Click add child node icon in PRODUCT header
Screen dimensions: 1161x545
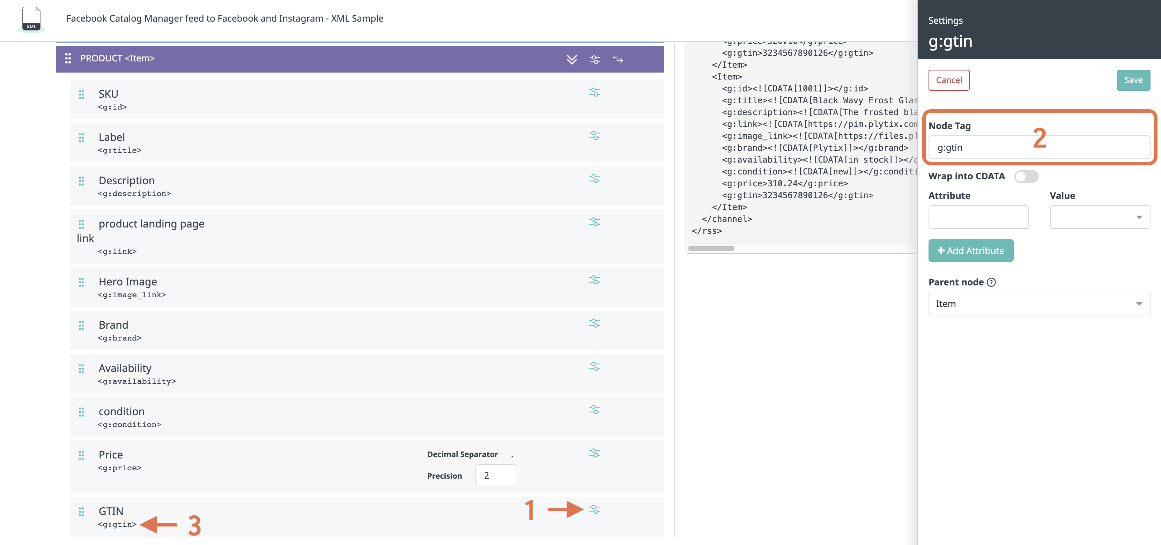[618, 59]
